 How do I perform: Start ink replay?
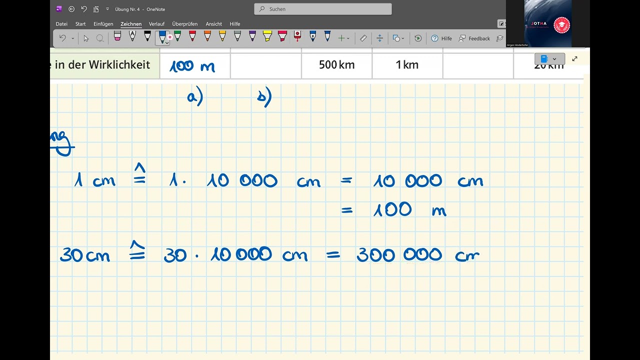(x=418, y=38)
